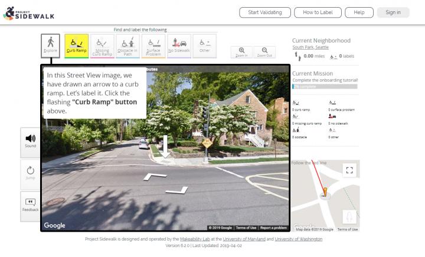
Task: Toggle the Sound speaker button
Action: tap(30, 141)
